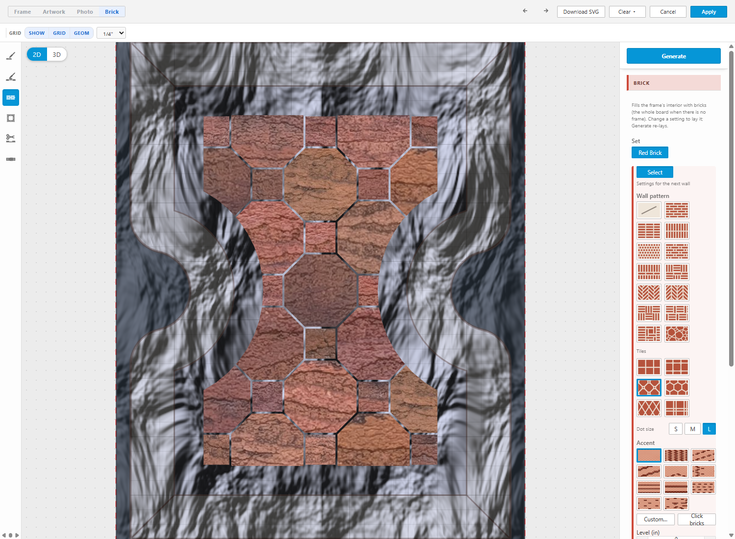Open the Custom... accent option
This screenshot has width=735, height=539.
(x=656, y=519)
